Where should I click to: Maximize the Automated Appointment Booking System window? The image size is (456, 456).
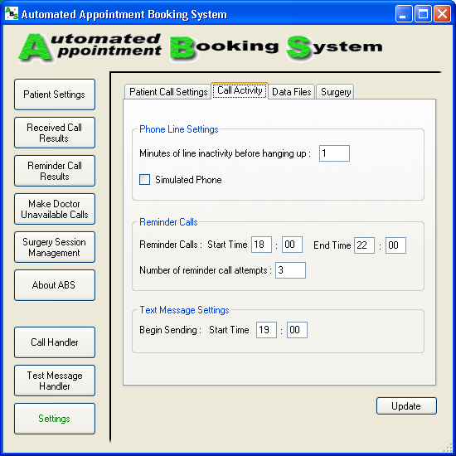(423, 13)
